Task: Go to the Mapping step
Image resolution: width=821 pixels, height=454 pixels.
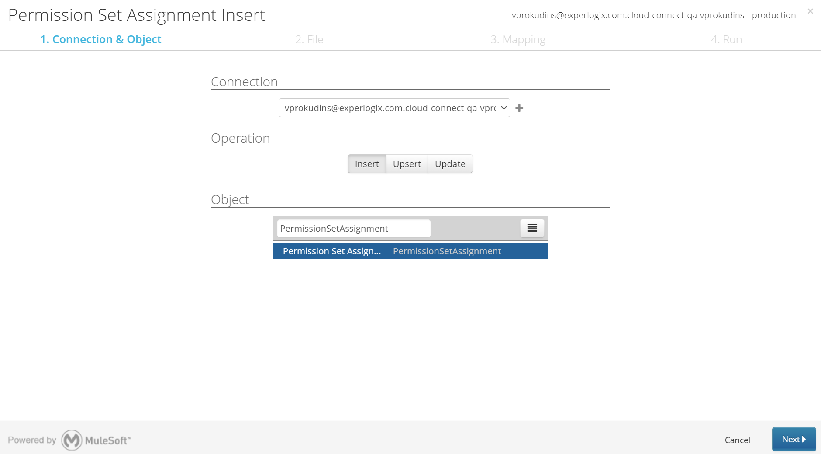Action: [x=518, y=39]
